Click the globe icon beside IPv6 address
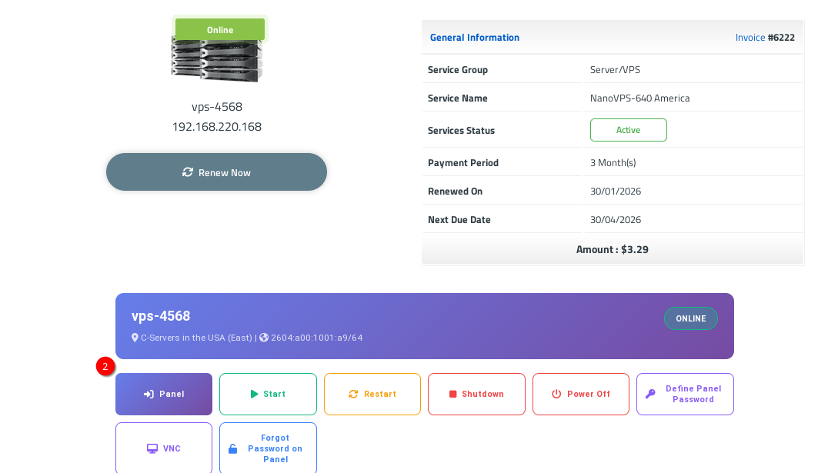 tap(264, 338)
